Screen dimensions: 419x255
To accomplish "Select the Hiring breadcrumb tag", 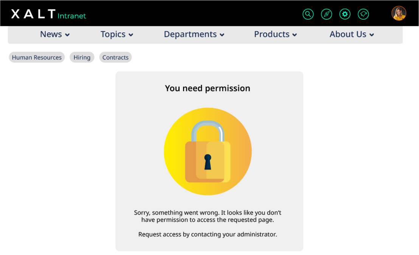I will tap(82, 57).
